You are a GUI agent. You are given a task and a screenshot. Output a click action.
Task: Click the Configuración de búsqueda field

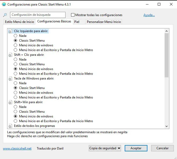[x=38, y=15]
